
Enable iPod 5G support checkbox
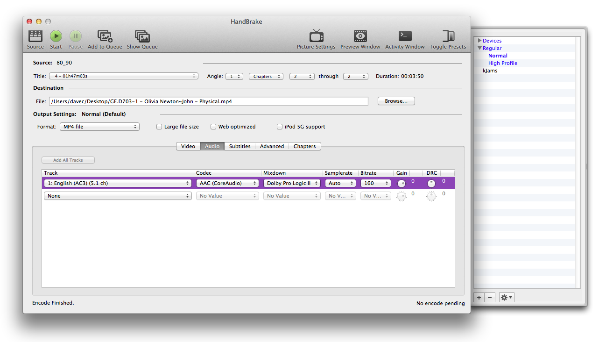pyautogui.click(x=280, y=127)
